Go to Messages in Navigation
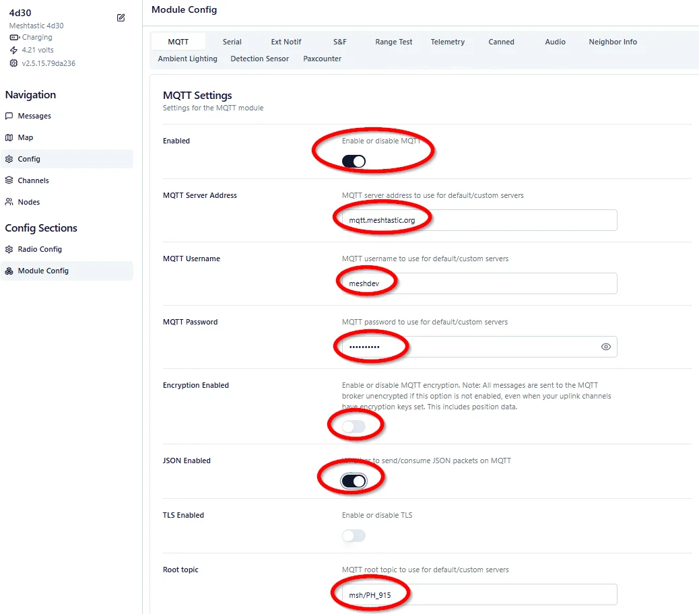The image size is (699, 614). (x=67, y=116)
